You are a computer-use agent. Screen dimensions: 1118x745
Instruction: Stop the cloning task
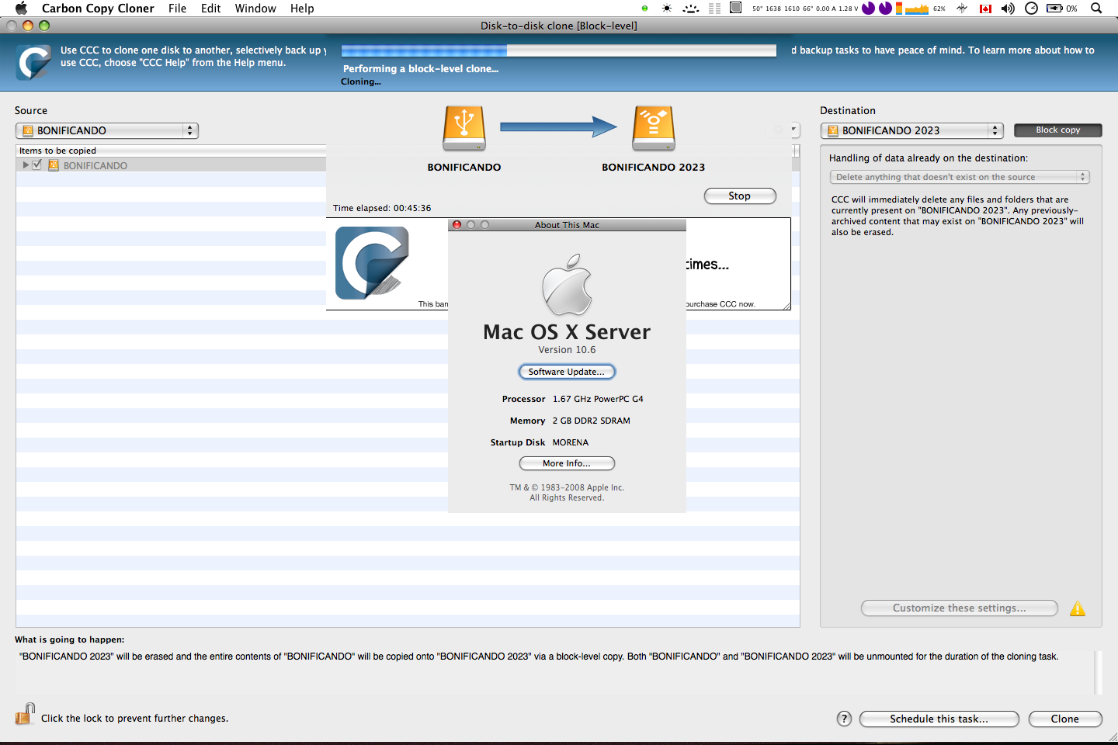[740, 196]
